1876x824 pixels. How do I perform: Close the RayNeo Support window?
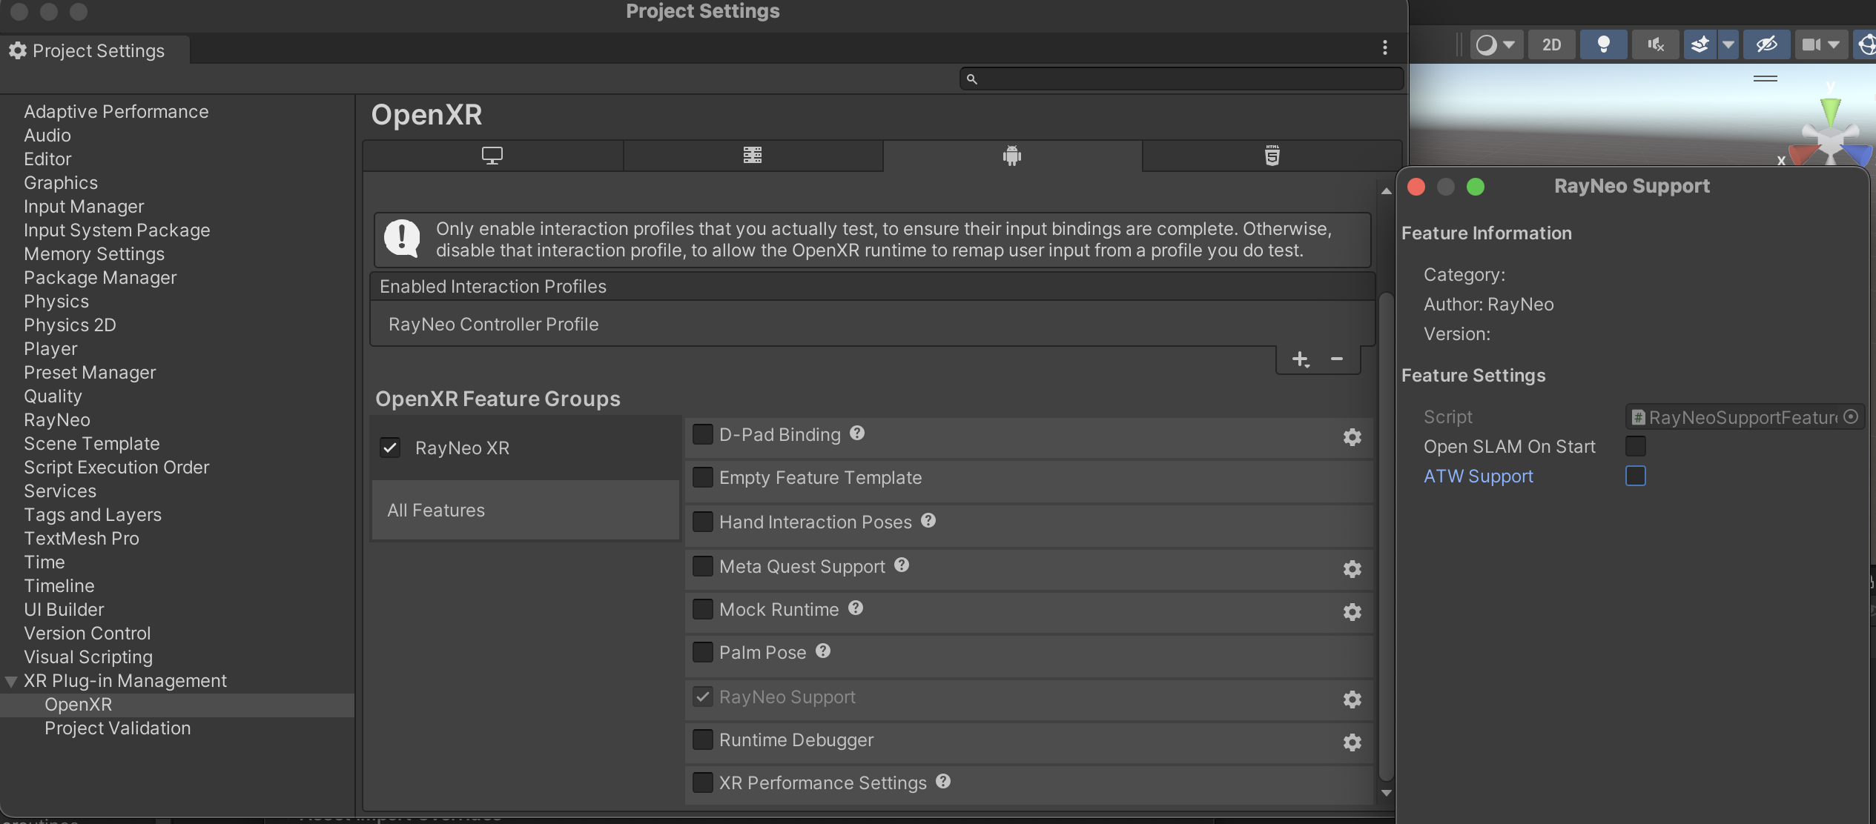click(1416, 187)
